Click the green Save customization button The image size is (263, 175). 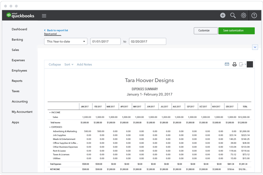236,30
